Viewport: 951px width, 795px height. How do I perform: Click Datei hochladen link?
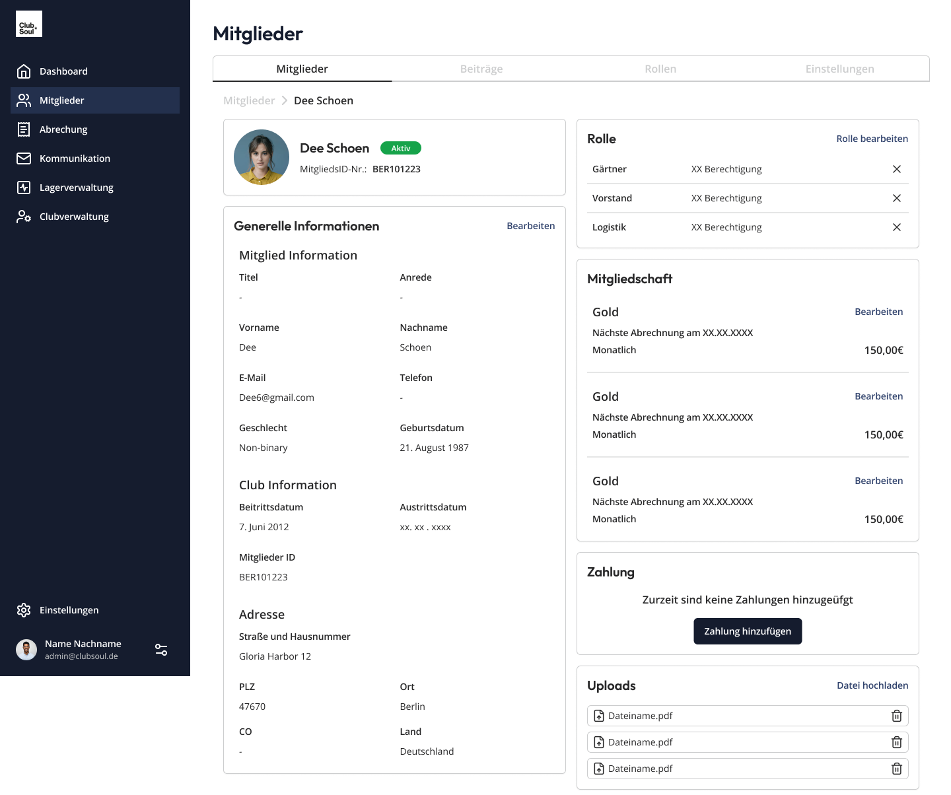tap(872, 685)
